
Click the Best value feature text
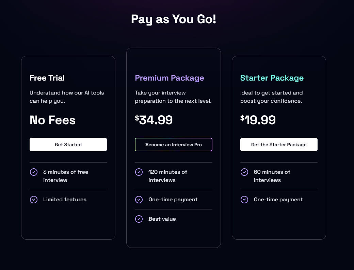(162, 219)
